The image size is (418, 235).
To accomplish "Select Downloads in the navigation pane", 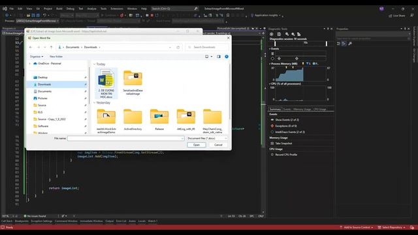I will coord(57,84).
